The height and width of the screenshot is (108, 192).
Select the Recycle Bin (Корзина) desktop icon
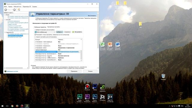(163, 77)
